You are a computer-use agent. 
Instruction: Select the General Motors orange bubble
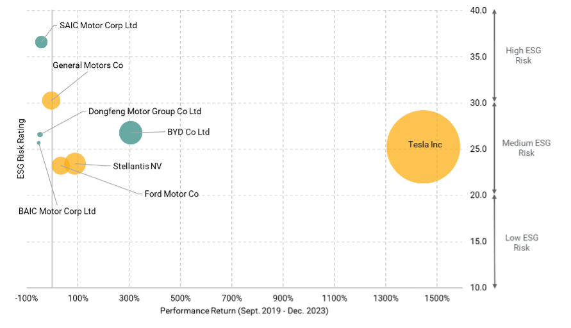click(x=51, y=100)
